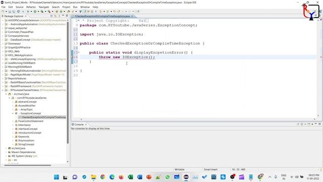The image size is (323, 182).
Task: Open Chrome from the taskbar
Action: point(102,177)
